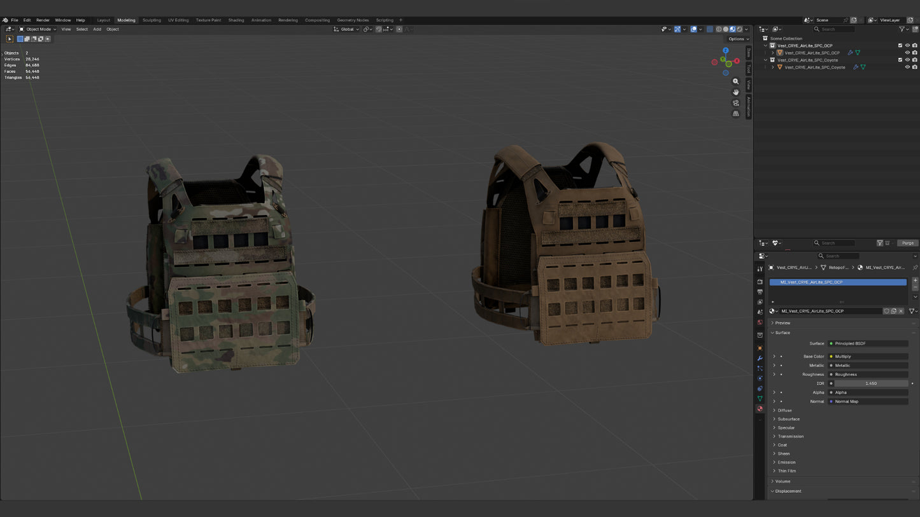920x517 pixels.
Task: Switch to orthographic grid view icon
Action: click(736, 114)
